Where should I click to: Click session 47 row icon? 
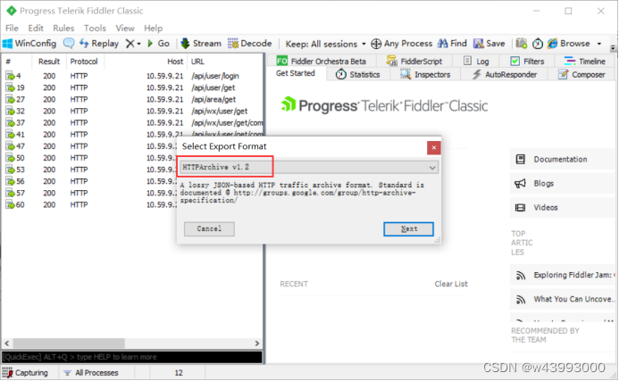tap(10, 146)
